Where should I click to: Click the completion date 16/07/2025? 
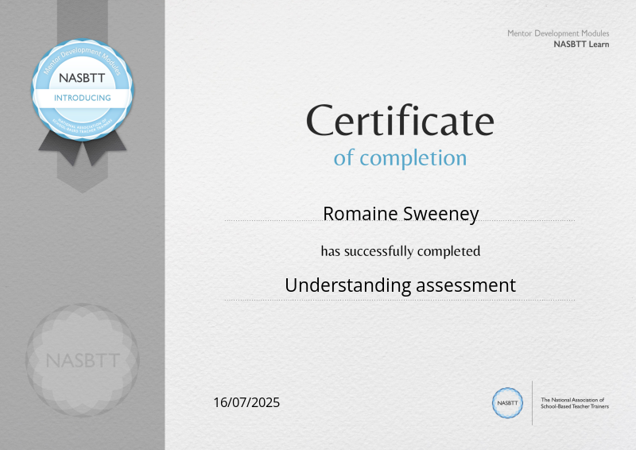click(x=246, y=402)
